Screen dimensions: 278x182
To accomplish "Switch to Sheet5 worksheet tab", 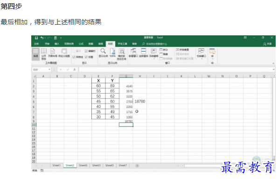I will pos(110,165).
